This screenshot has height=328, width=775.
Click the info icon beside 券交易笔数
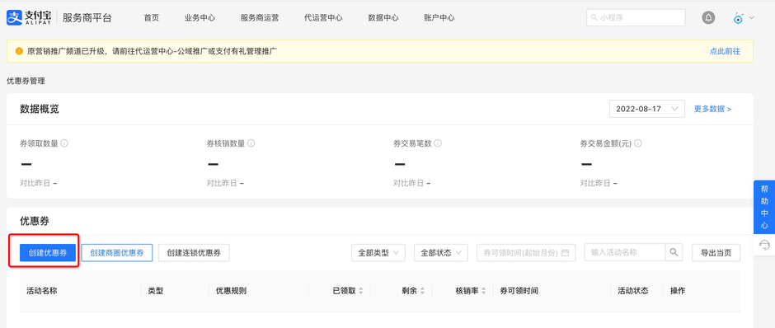tap(438, 143)
